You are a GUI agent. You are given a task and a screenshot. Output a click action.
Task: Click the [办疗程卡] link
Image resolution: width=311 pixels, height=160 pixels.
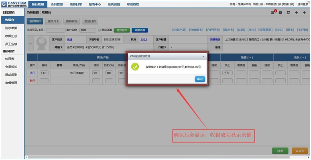(213, 30)
